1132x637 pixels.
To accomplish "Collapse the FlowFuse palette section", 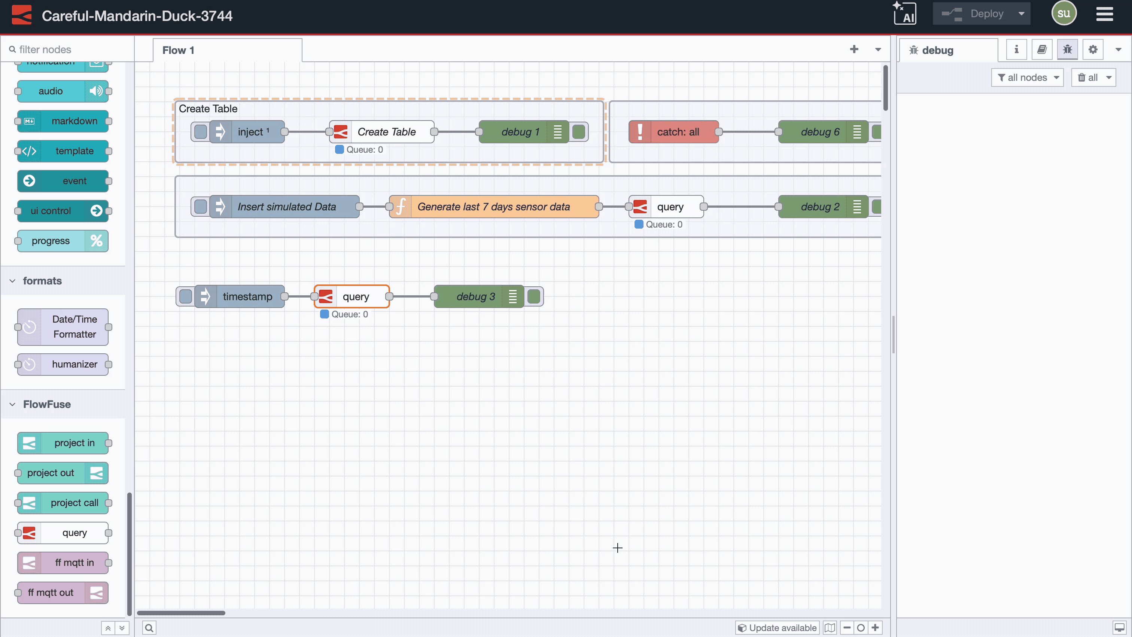I will tap(12, 404).
